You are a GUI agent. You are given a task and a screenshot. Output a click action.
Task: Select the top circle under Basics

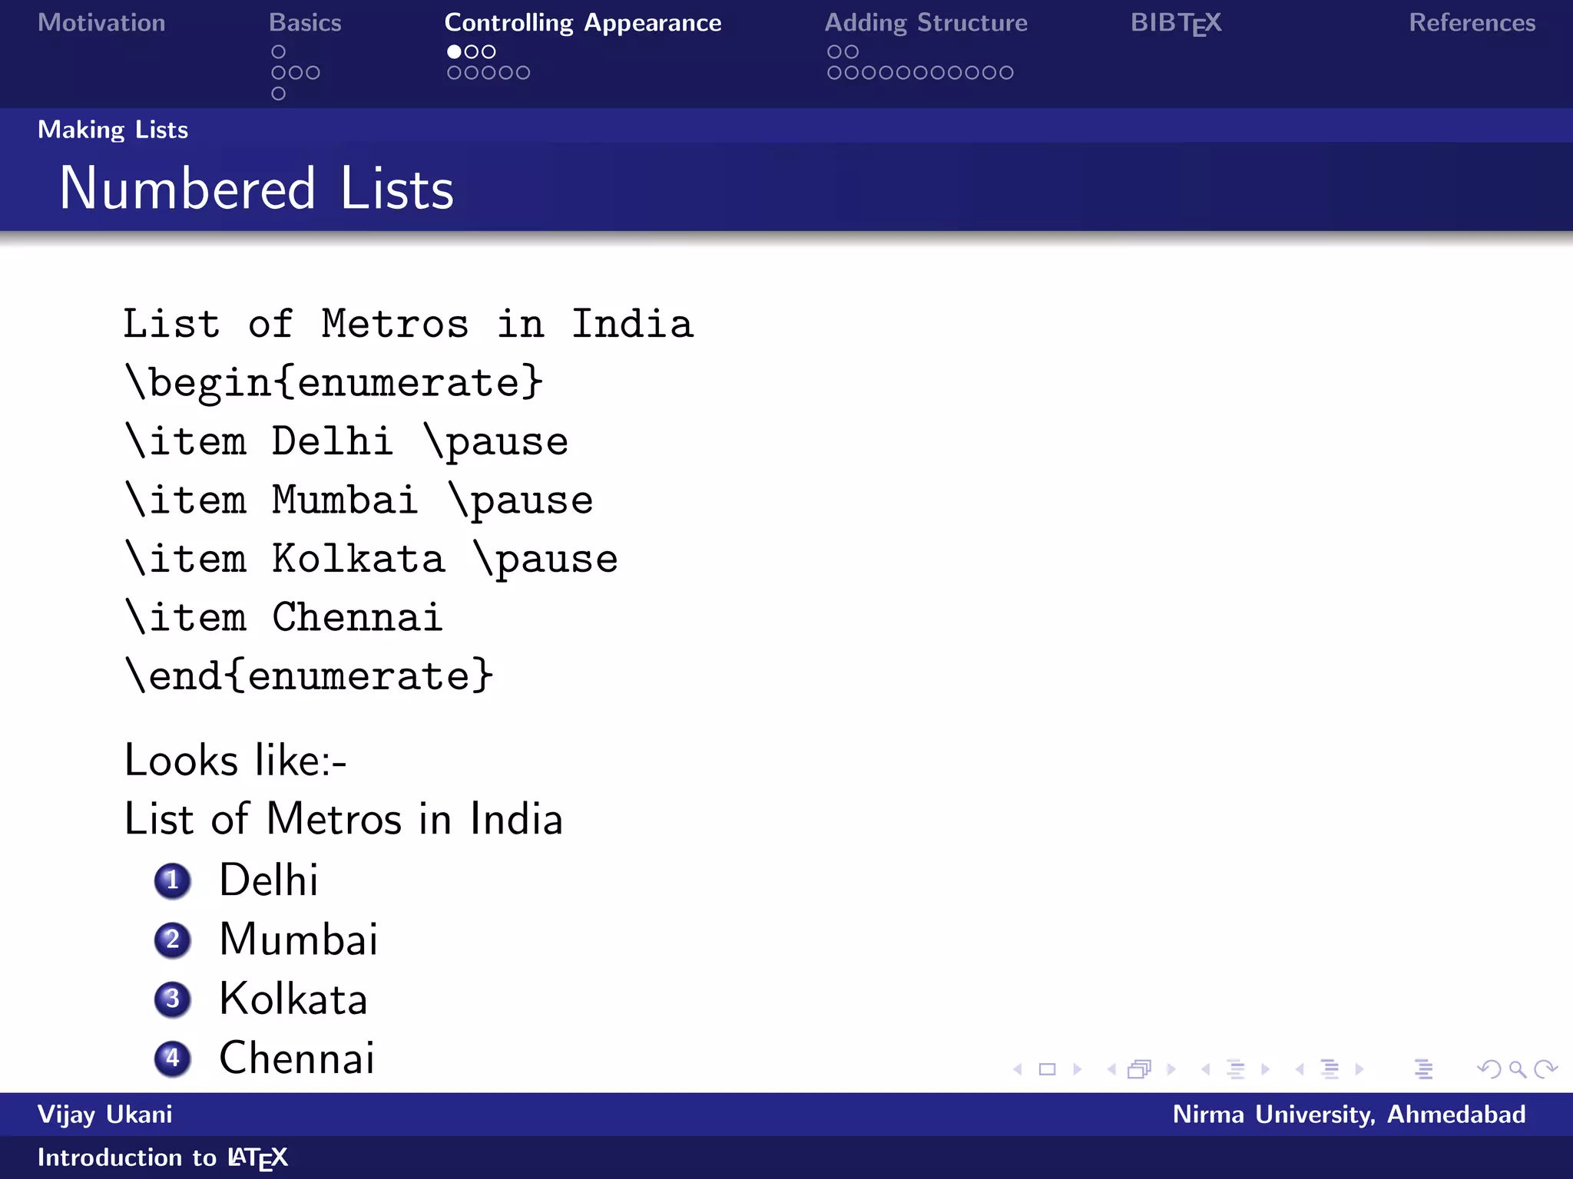[278, 51]
